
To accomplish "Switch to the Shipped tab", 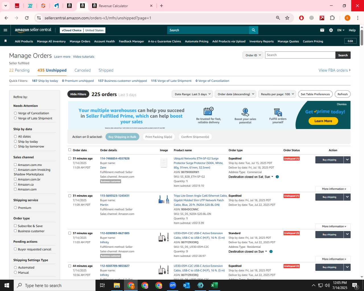I will [x=106, y=70].
